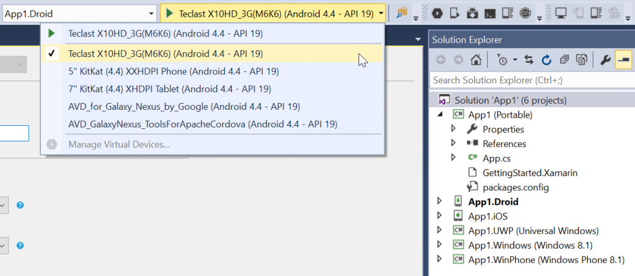Click Solution Explorer Back arrow
The width and height of the screenshot is (635, 276).
441,60
